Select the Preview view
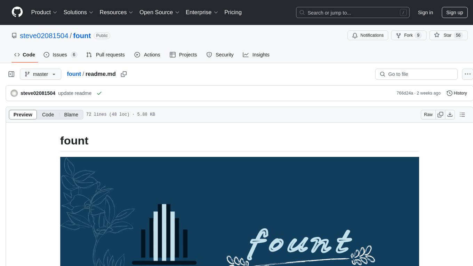473x266 pixels. click(23, 115)
